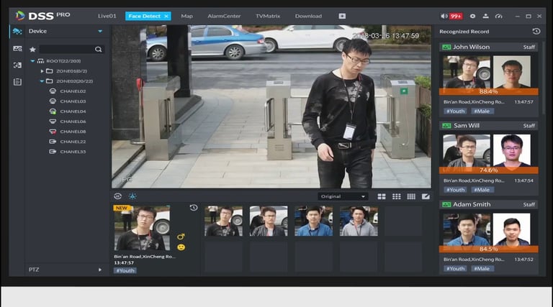Open snapshot history clock icon
The image size is (553, 307).
193,208
